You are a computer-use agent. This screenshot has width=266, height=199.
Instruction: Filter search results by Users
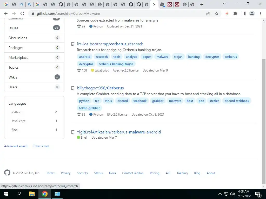click(x=34, y=87)
